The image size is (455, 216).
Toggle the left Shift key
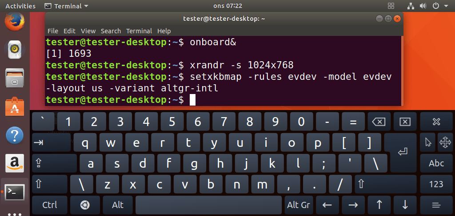(x=49, y=184)
